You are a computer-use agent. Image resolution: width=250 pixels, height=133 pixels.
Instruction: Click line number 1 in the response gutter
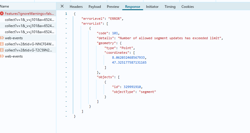tap(66, 14)
